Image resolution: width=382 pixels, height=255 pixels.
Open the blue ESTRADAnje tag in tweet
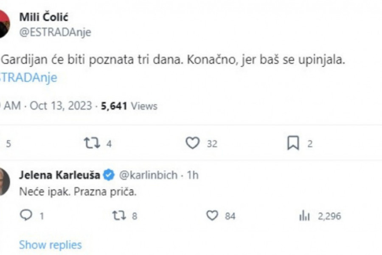tap(28, 78)
